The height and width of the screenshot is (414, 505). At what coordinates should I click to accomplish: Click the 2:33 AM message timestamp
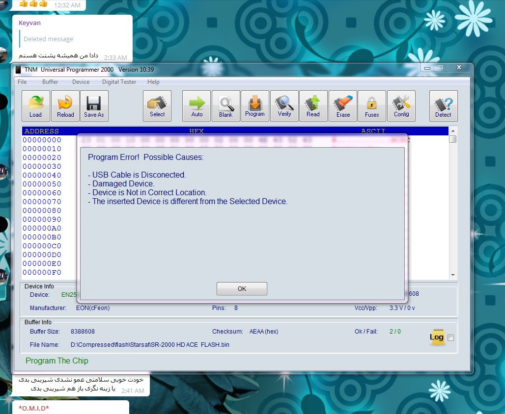point(115,57)
